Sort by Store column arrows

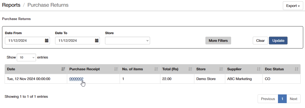[221, 69]
